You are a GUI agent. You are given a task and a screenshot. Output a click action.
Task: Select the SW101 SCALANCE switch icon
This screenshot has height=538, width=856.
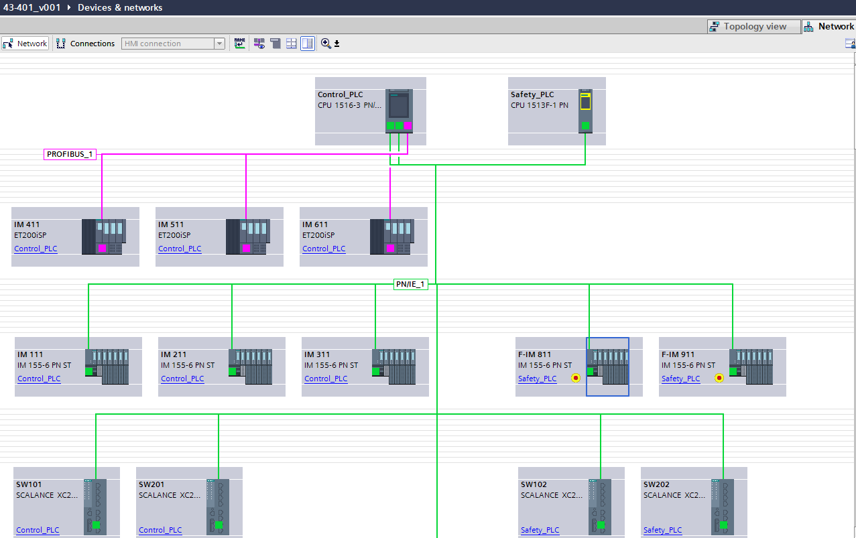tap(96, 506)
